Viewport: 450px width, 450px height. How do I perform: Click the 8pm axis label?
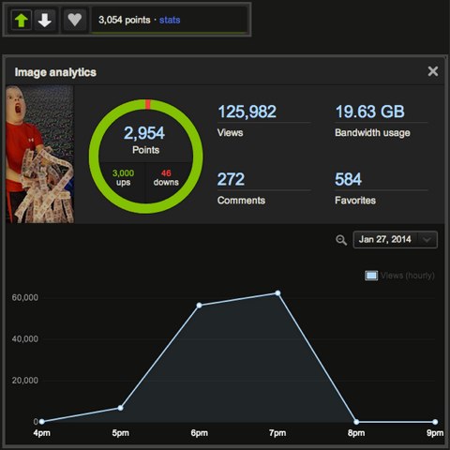pyautogui.click(x=356, y=433)
